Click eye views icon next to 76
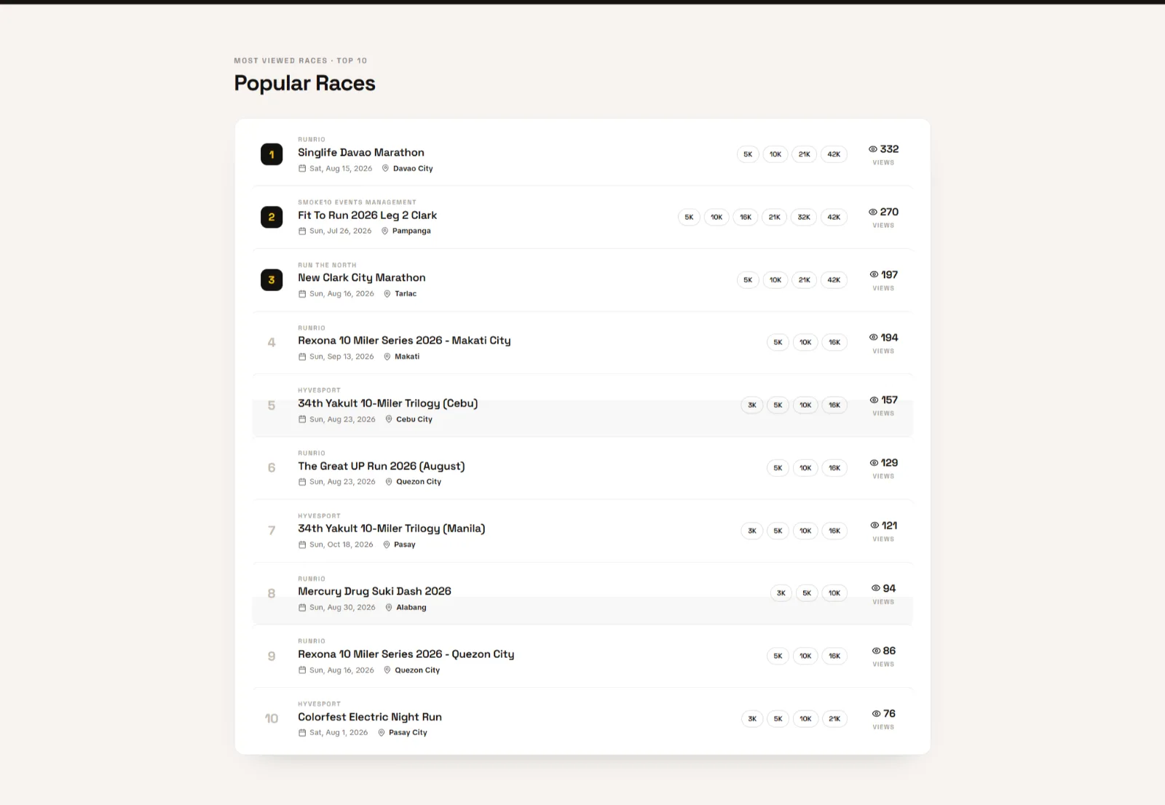The width and height of the screenshot is (1165, 805). click(876, 714)
